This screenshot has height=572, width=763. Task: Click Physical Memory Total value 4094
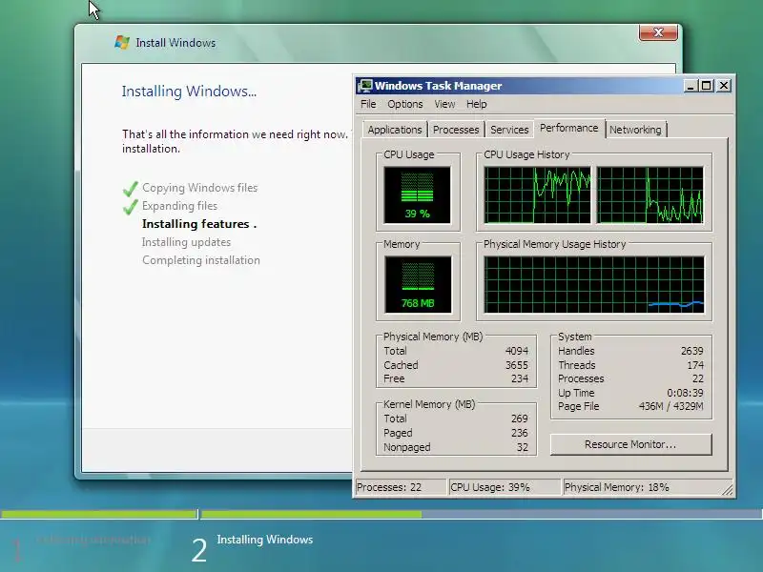[516, 351]
